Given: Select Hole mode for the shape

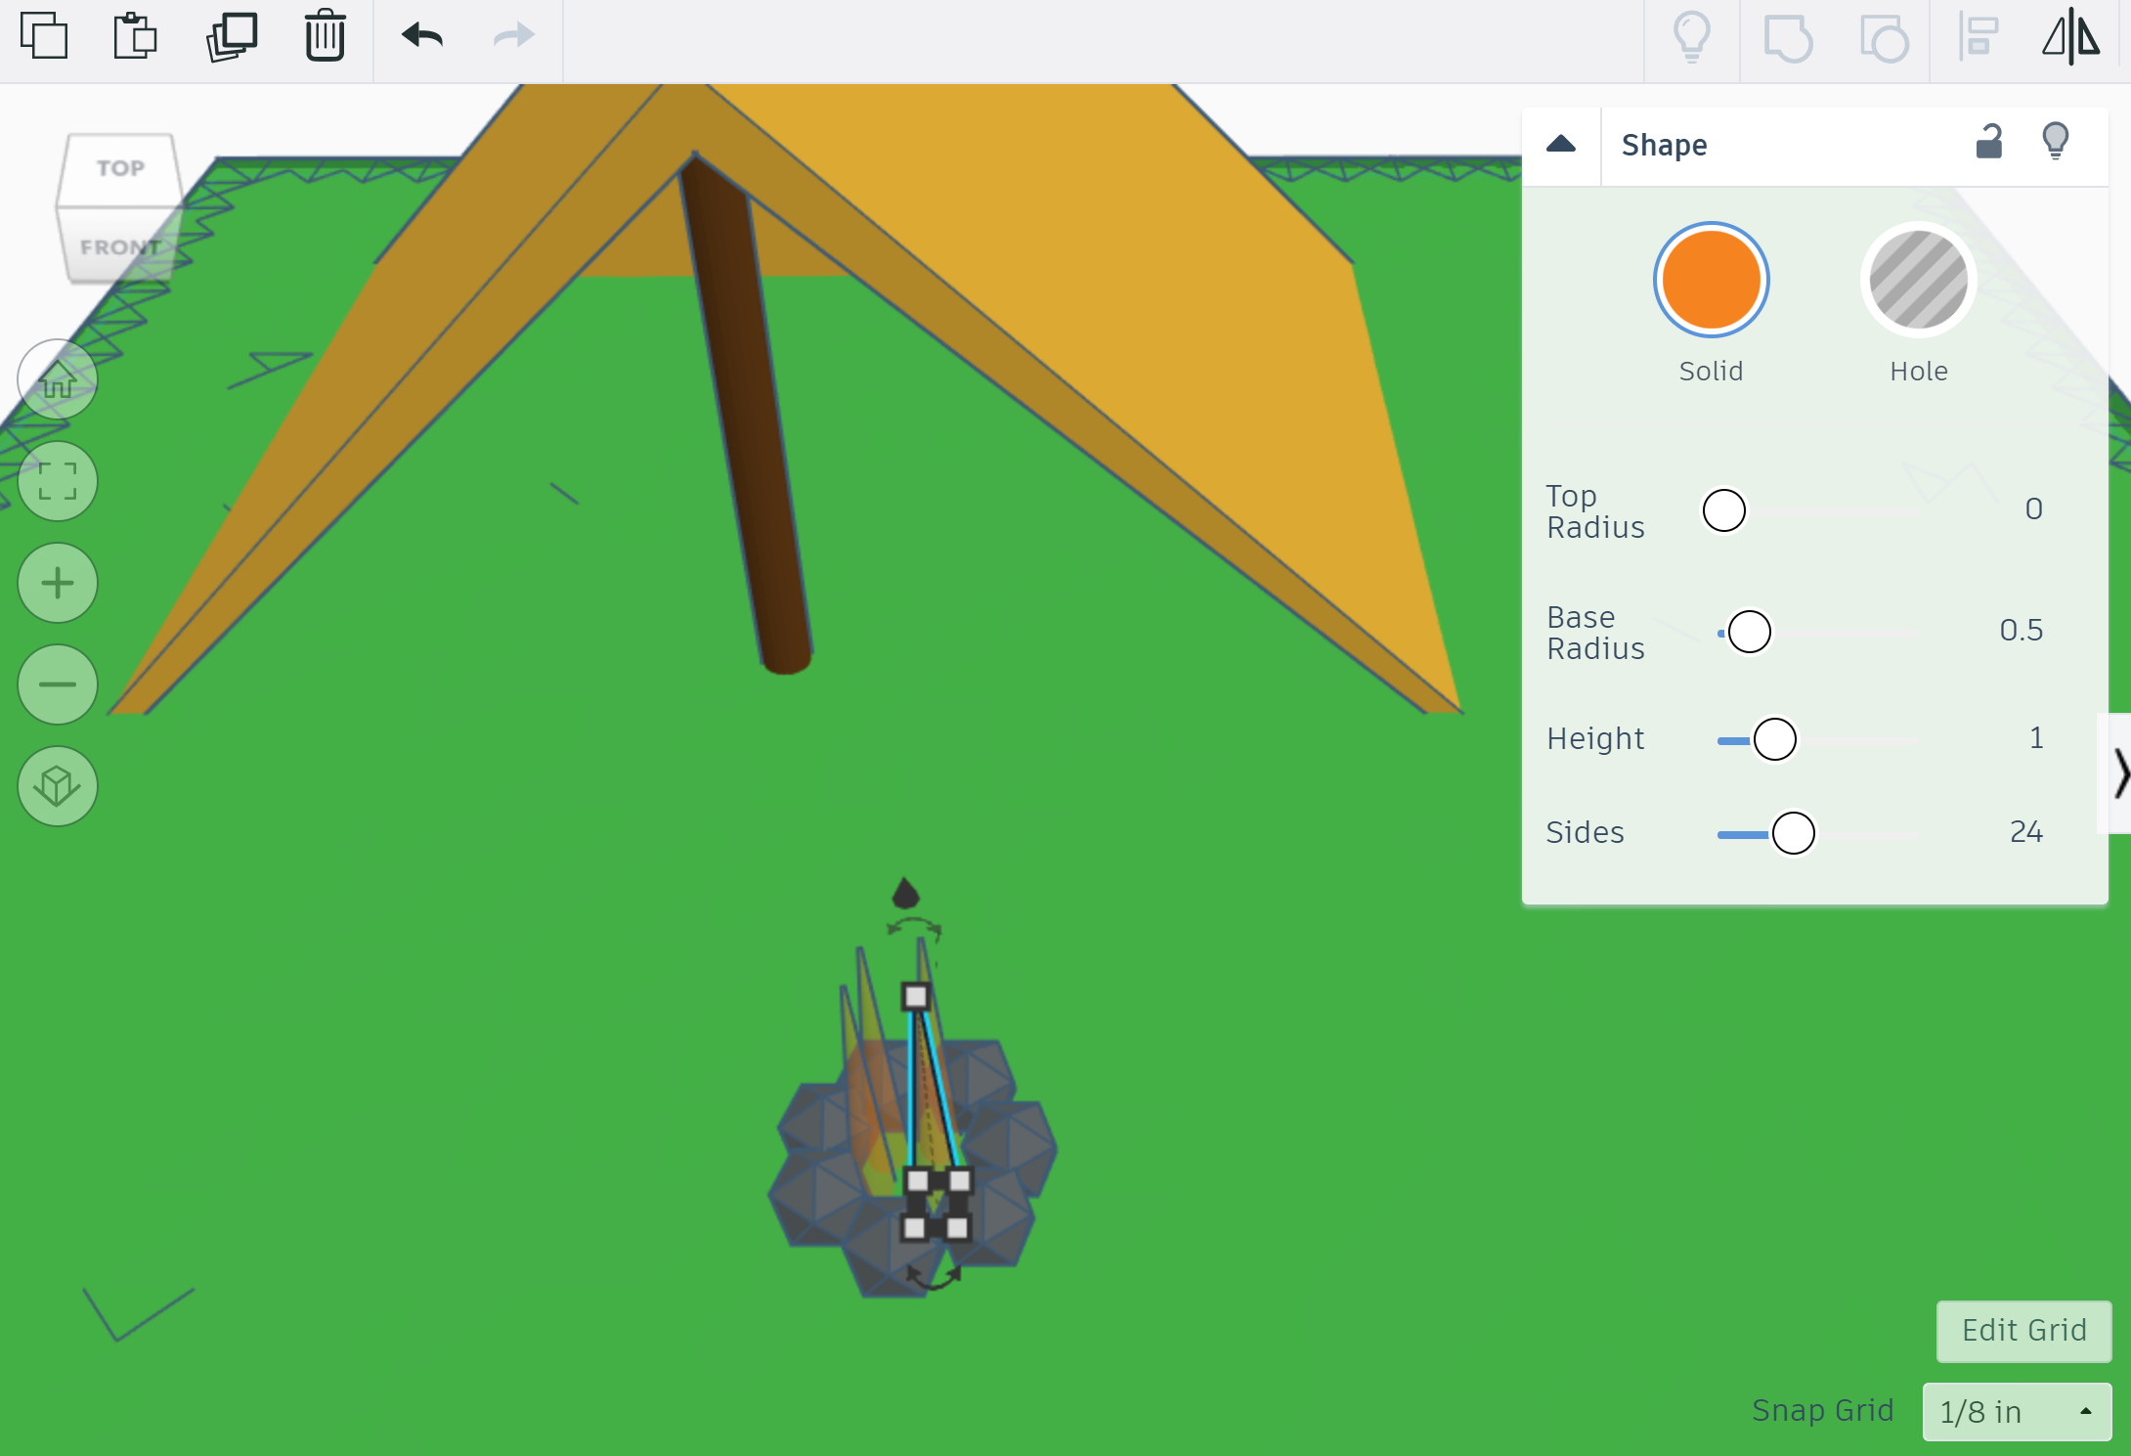Looking at the screenshot, I should 1918,280.
